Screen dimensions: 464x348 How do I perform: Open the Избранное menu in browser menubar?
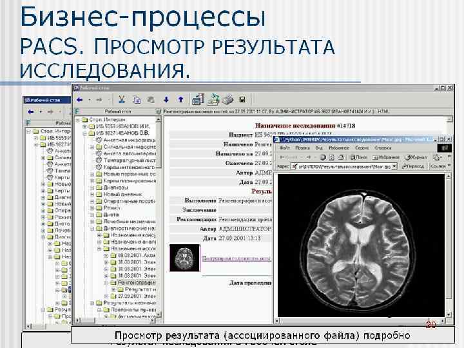click(x=339, y=148)
